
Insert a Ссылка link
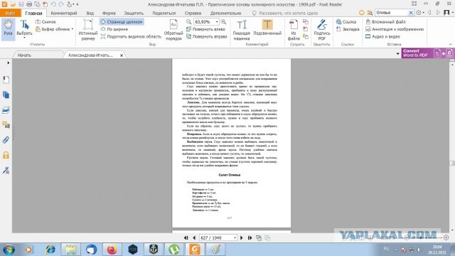(x=346, y=22)
